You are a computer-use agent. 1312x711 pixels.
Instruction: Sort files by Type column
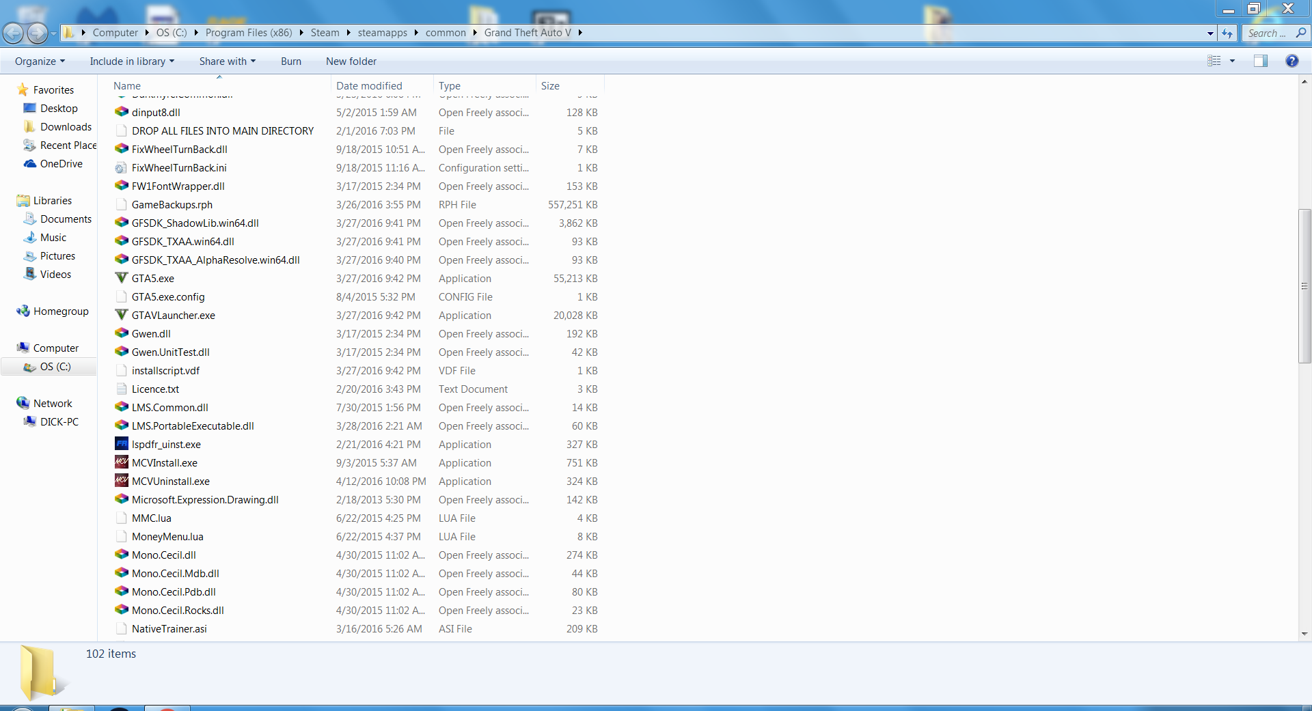click(485, 85)
